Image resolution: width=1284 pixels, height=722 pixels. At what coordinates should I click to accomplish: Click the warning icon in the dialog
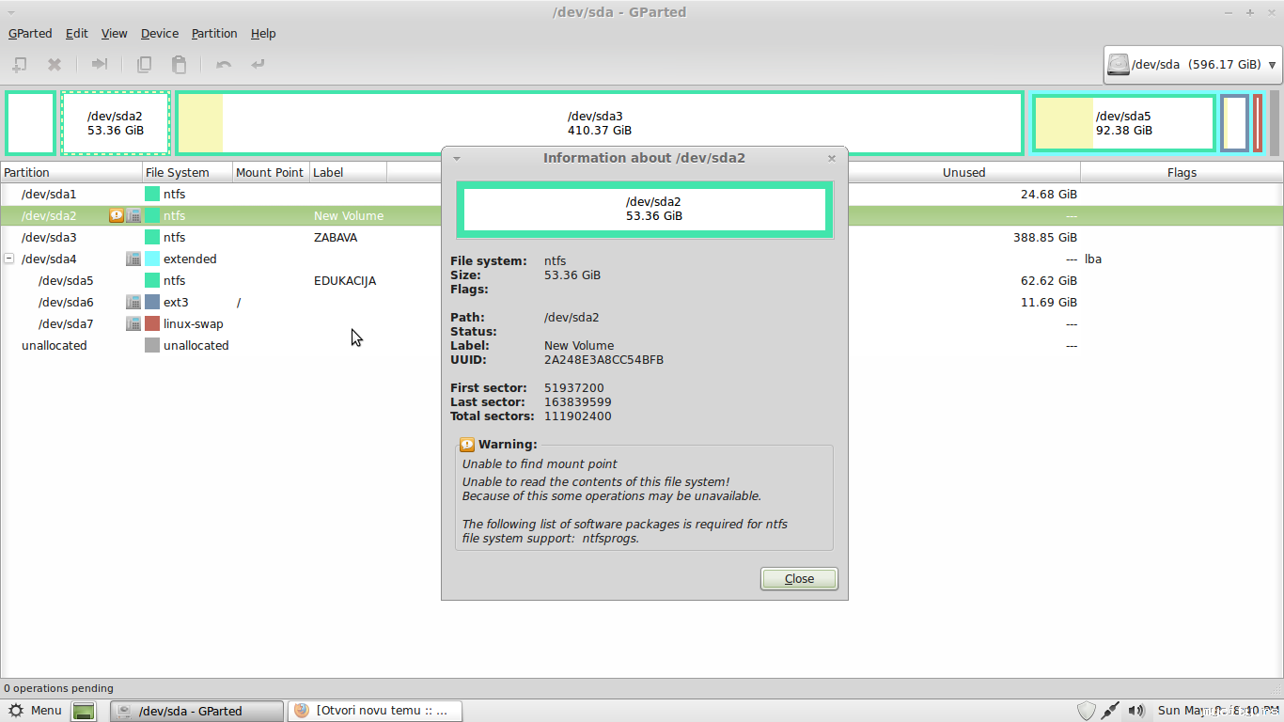tap(467, 445)
